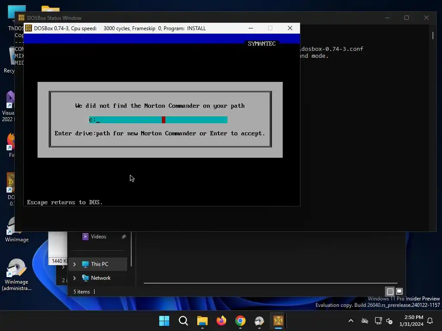Image resolution: width=442 pixels, height=331 pixels.
Task: Open WinImage (administrator) desktop shortcut
Action: (x=17, y=275)
